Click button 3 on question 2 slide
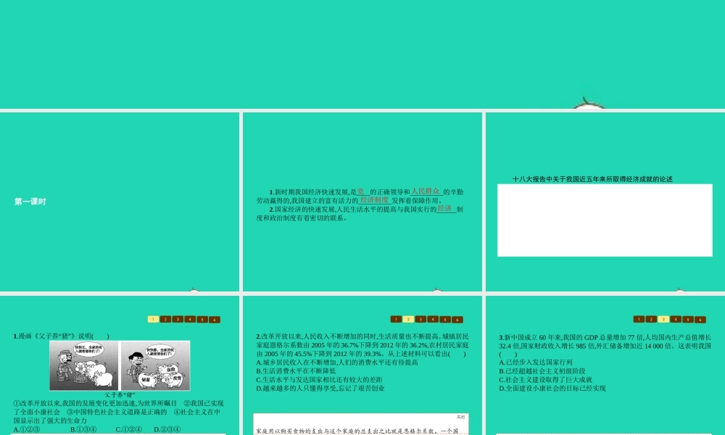The width and height of the screenshot is (725, 435). coord(420,319)
